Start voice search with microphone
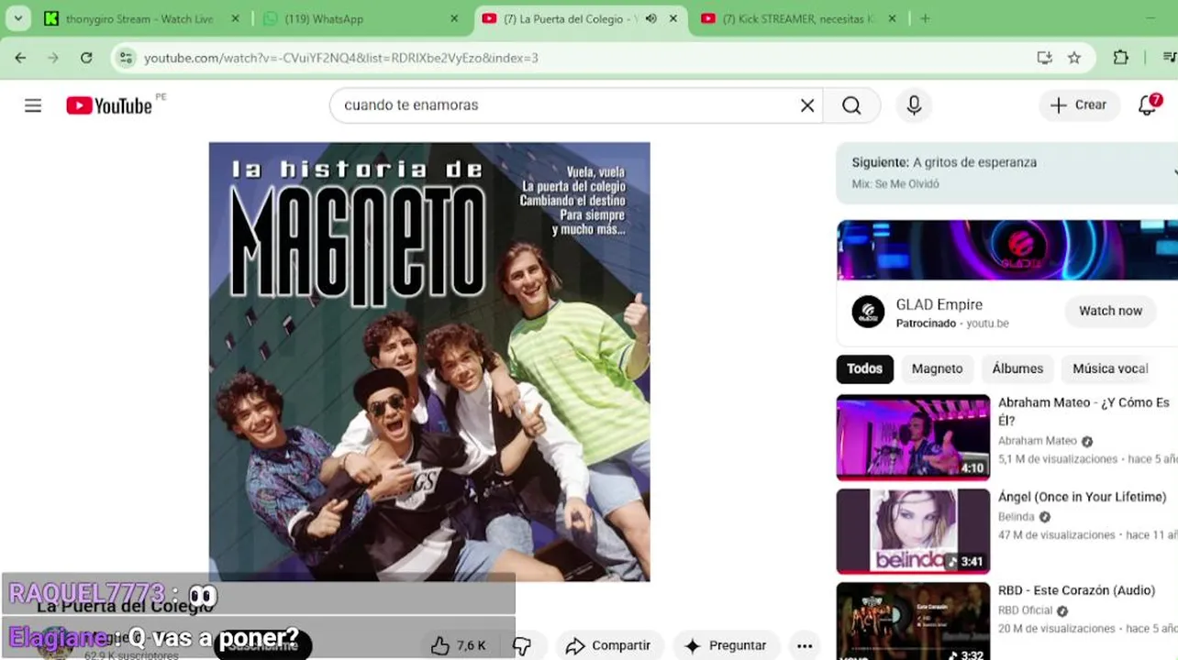 click(914, 105)
